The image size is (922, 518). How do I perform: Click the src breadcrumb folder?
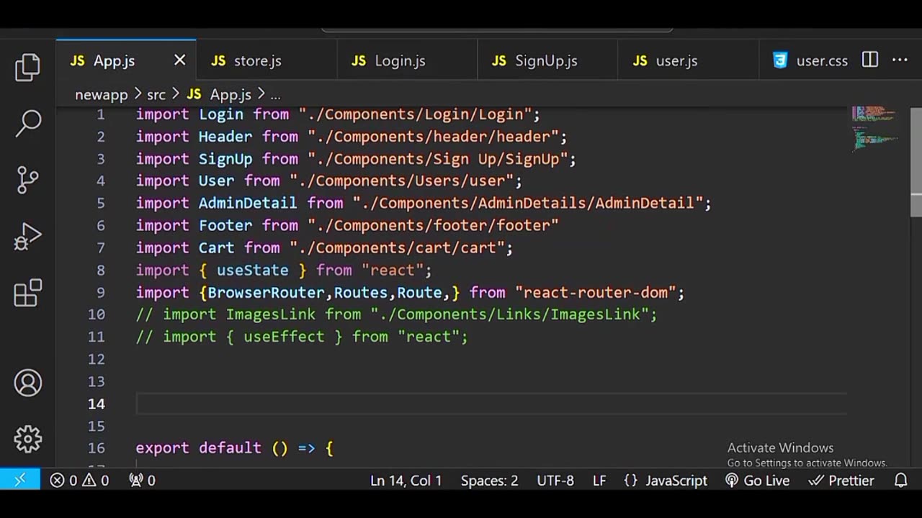tap(156, 94)
